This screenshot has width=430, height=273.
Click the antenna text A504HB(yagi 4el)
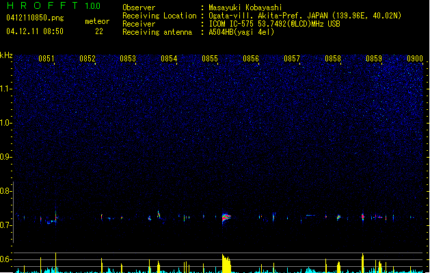[x=241, y=32]
